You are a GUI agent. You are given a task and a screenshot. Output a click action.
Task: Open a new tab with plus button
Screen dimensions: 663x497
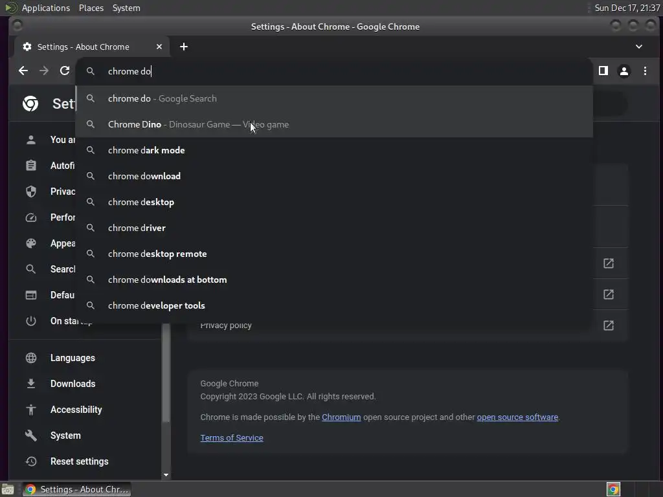[x=183, y=47]
